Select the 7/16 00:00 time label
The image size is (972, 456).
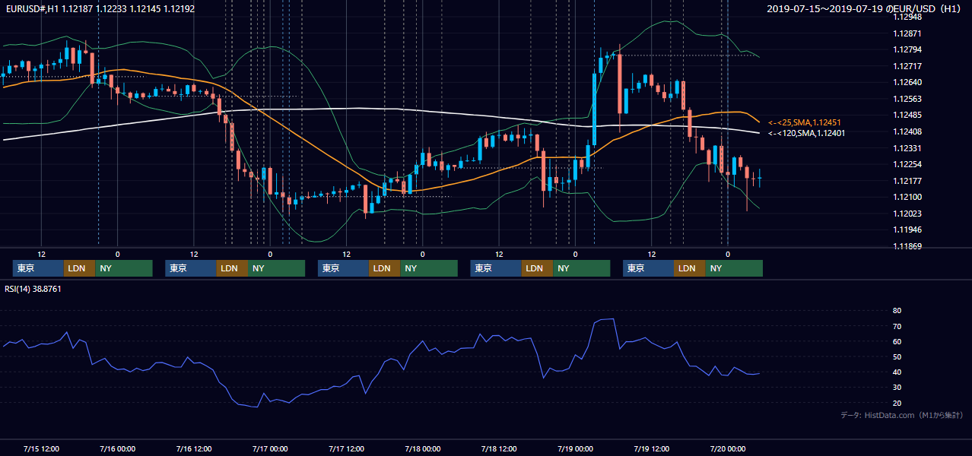pos(117,448)
